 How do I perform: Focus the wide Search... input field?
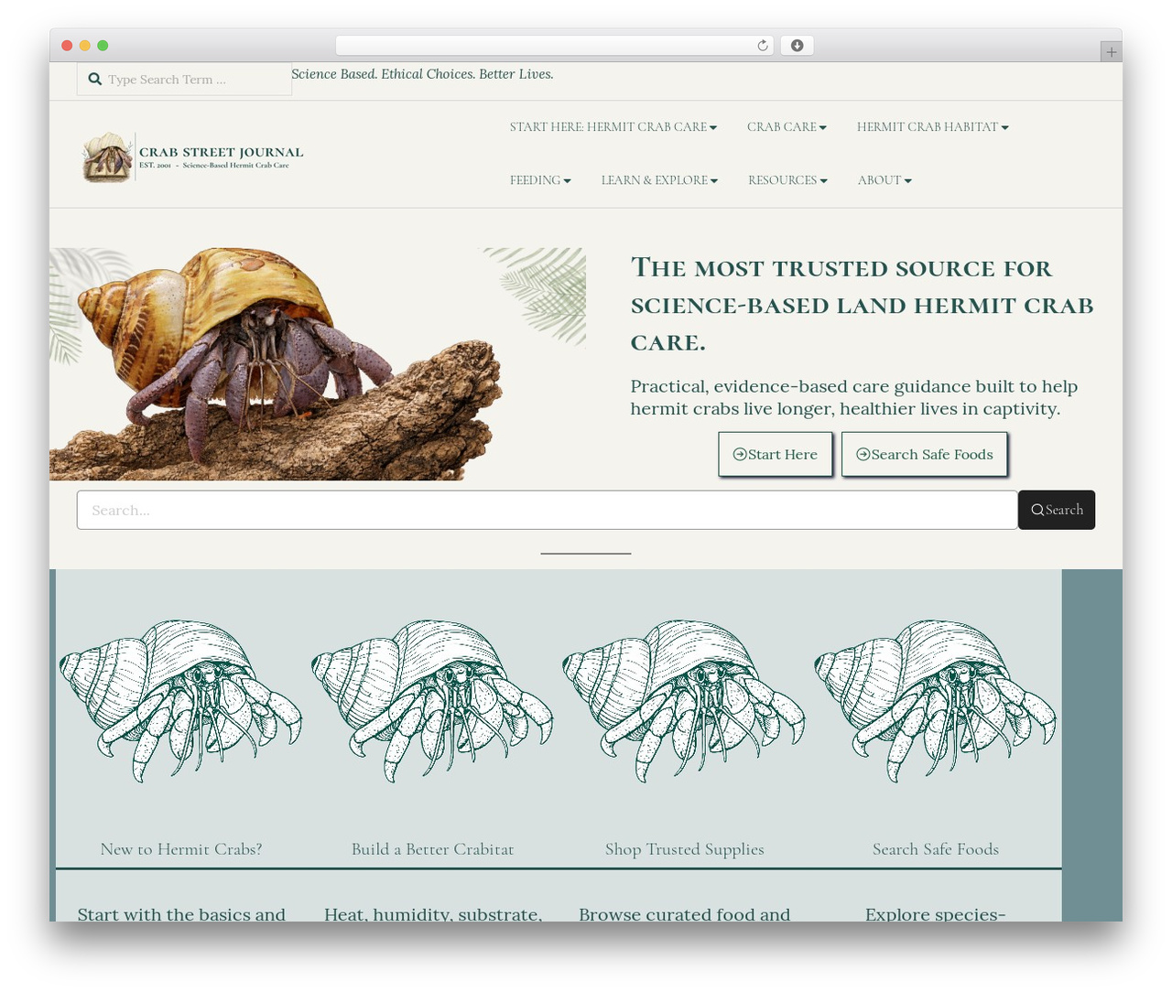tap(548, 510)
